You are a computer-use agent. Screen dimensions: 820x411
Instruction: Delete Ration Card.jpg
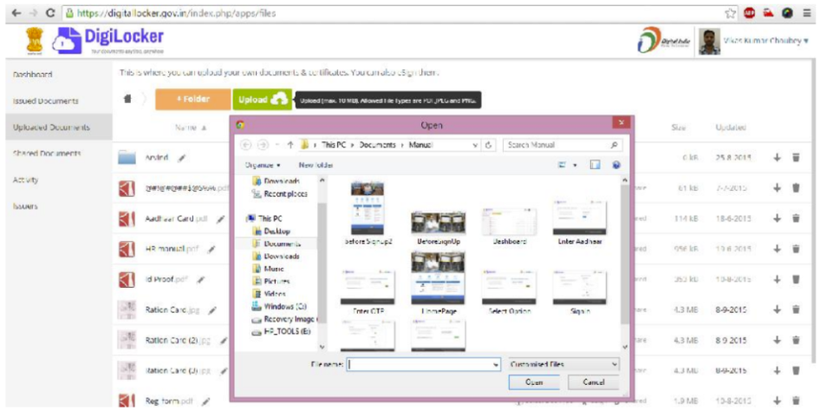pyautogui.click(x=796, y=310)
